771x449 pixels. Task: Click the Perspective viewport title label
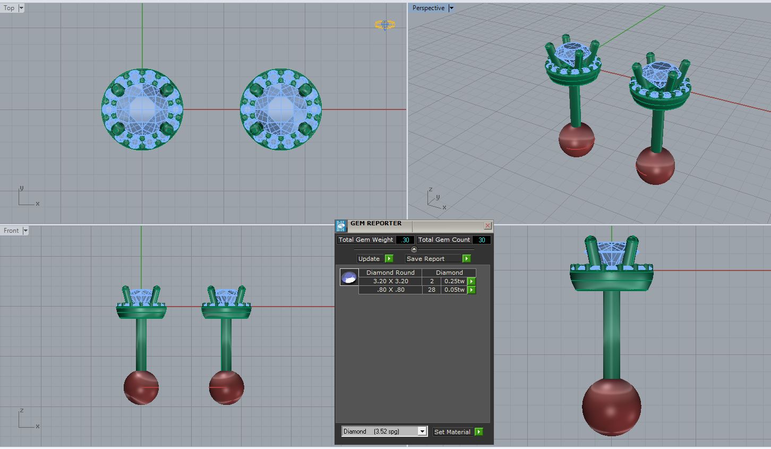[429, 8]
